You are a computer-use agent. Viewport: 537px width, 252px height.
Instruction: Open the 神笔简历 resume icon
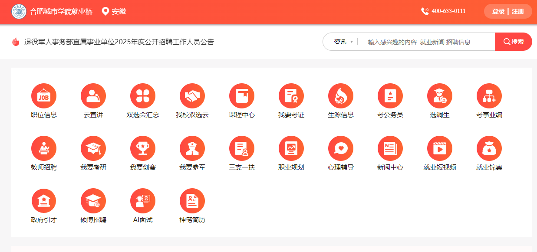(x=192, y=201)
